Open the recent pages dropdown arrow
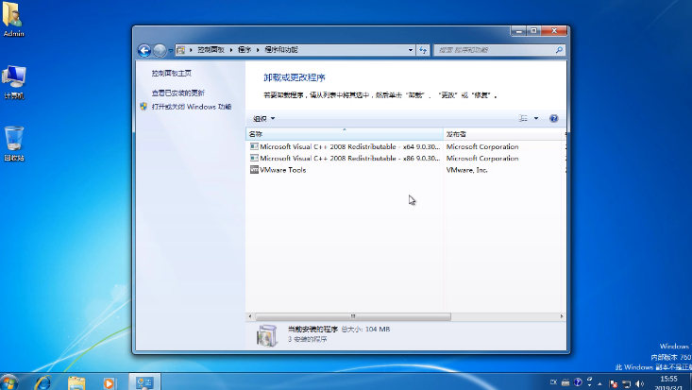The height and width of the screenshot is (390, 692). [x=170, y=51]
